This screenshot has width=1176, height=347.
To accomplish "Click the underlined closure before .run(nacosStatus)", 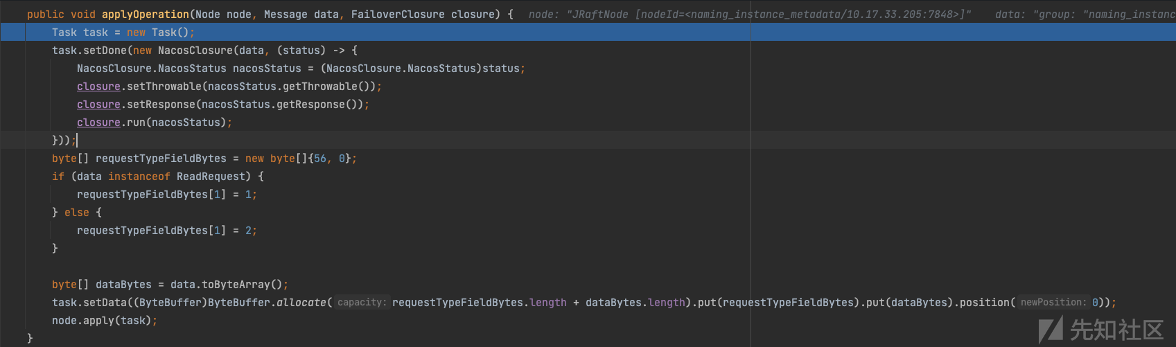I will click(x=98, y=122).
